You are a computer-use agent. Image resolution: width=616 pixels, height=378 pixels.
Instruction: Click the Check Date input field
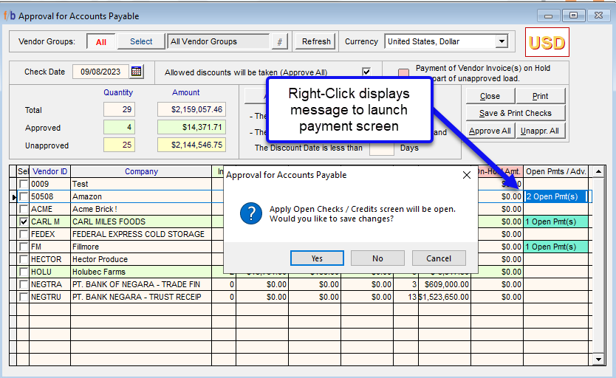click(x=100, y=72)
